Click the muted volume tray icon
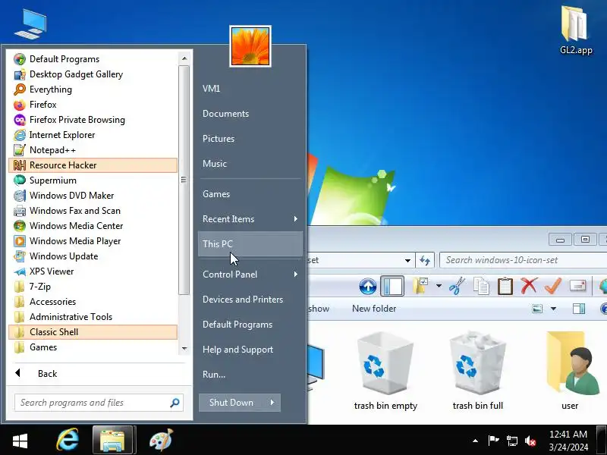607x455 pixels. [x=530, y=441]
